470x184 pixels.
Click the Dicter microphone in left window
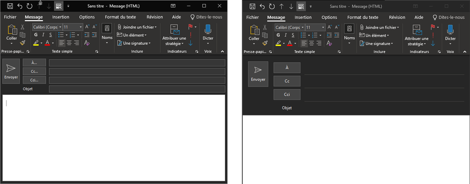point(208,30)
